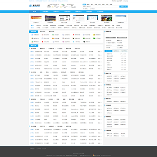Open the thumbnail showing colorful game artwork
The width and height of the screenshot is (157, 157).
click(x=107, y=18)
